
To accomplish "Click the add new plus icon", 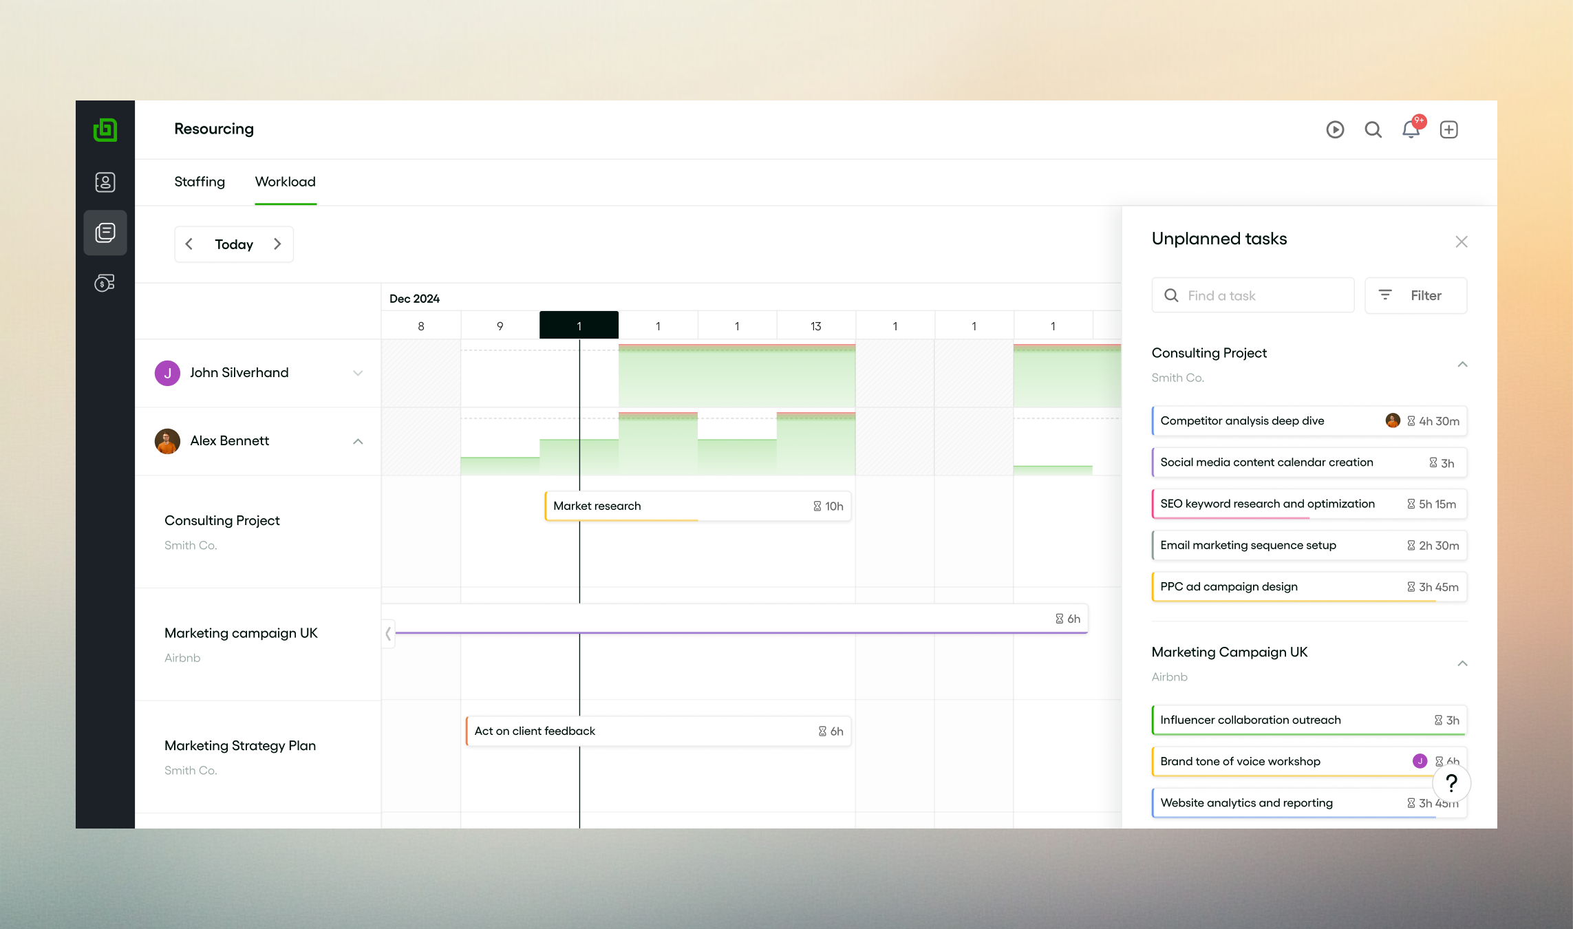I will (1448, 129).
